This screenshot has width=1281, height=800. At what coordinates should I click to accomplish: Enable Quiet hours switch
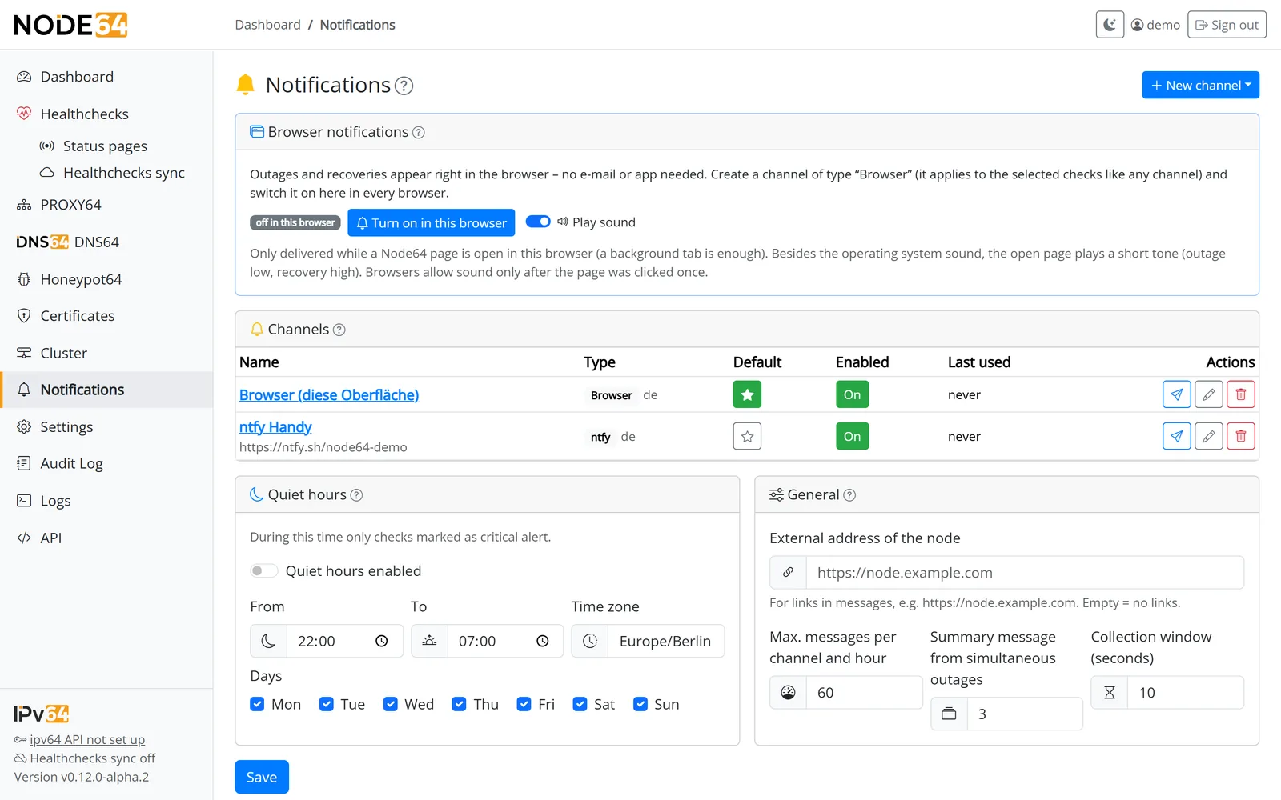(x=263, y=570)
